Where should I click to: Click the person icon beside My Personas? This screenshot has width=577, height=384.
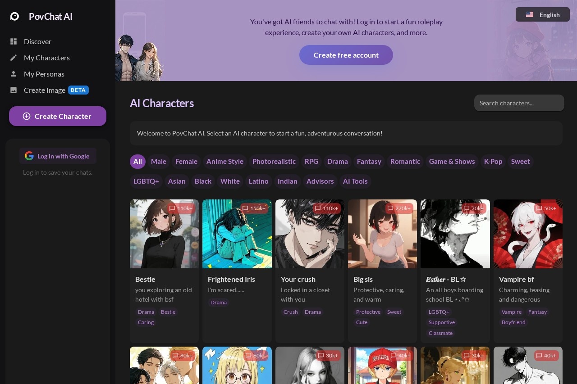(14, 74)
